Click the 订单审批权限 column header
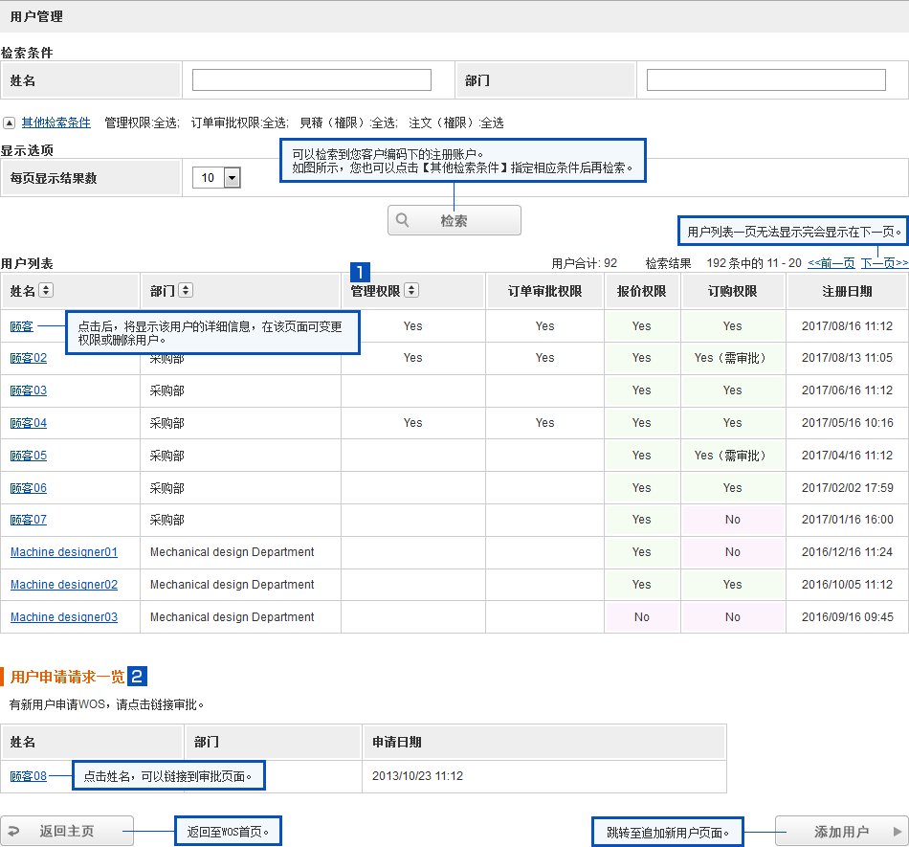 (545, 291)
